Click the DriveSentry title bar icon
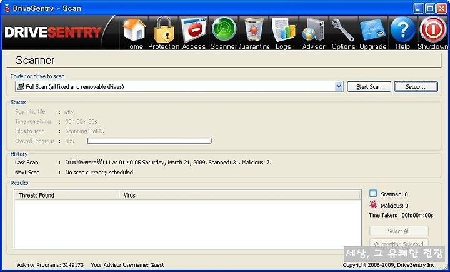This screenshot has height=272, width=450. pos(7,8)
